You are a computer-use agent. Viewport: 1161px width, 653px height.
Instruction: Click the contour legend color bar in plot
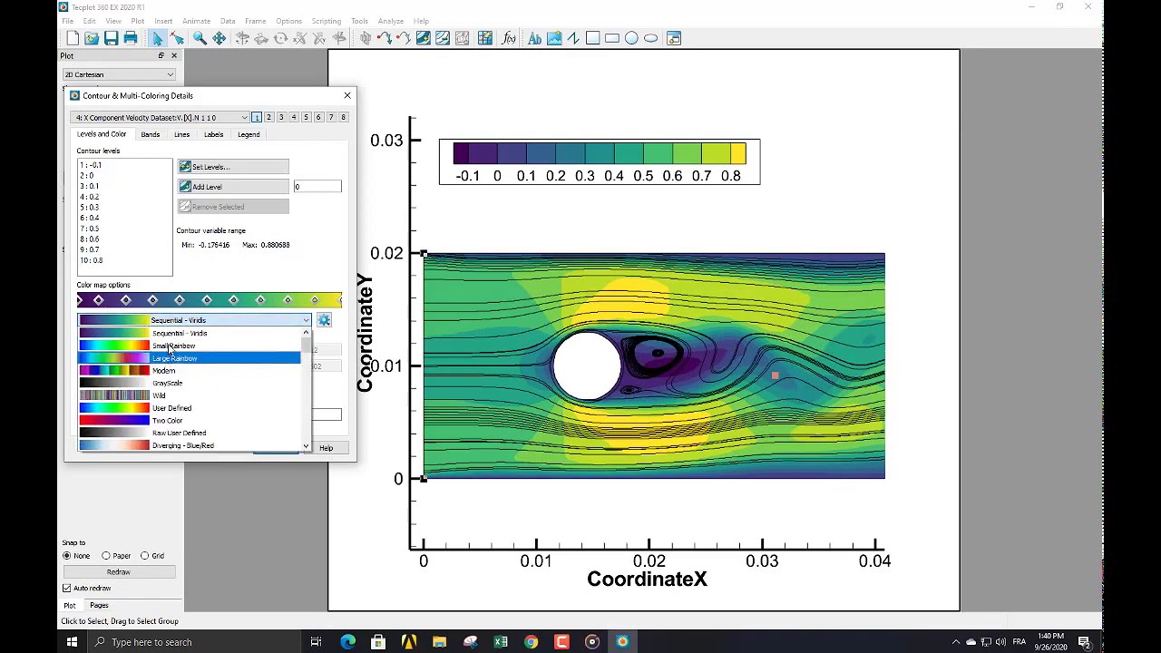600,153
